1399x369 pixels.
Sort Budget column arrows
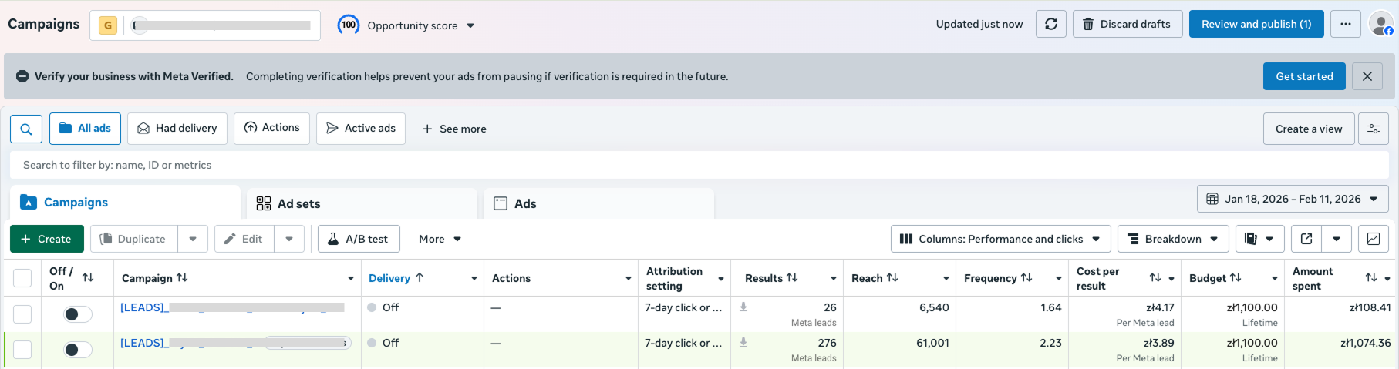click(1236, 277)
